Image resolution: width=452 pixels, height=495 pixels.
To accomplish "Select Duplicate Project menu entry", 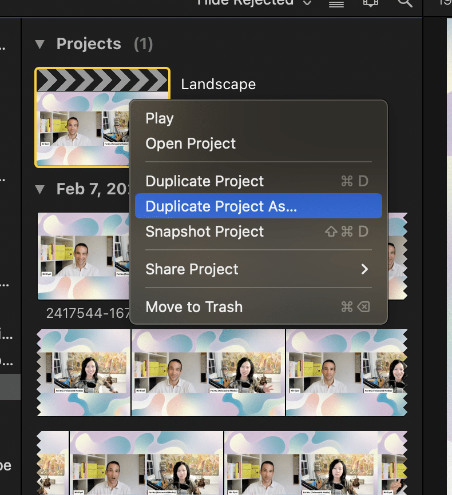I will pos(205,181).
